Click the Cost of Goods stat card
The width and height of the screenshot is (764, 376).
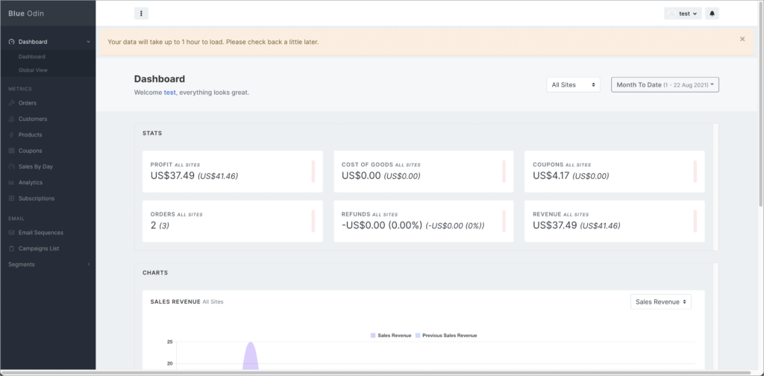click(424, 172)
